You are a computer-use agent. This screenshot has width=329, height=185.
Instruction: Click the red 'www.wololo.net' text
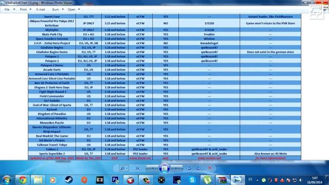click(x=209, y=158)
